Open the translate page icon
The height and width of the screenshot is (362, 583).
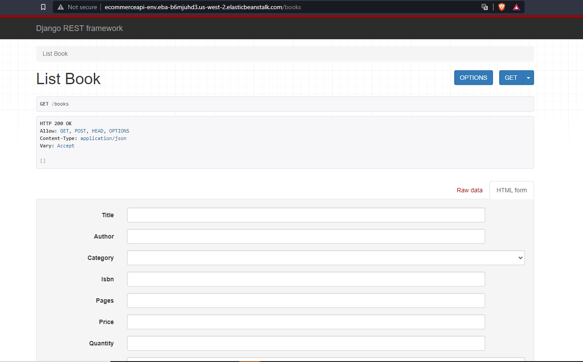click(x=484, y=7)
